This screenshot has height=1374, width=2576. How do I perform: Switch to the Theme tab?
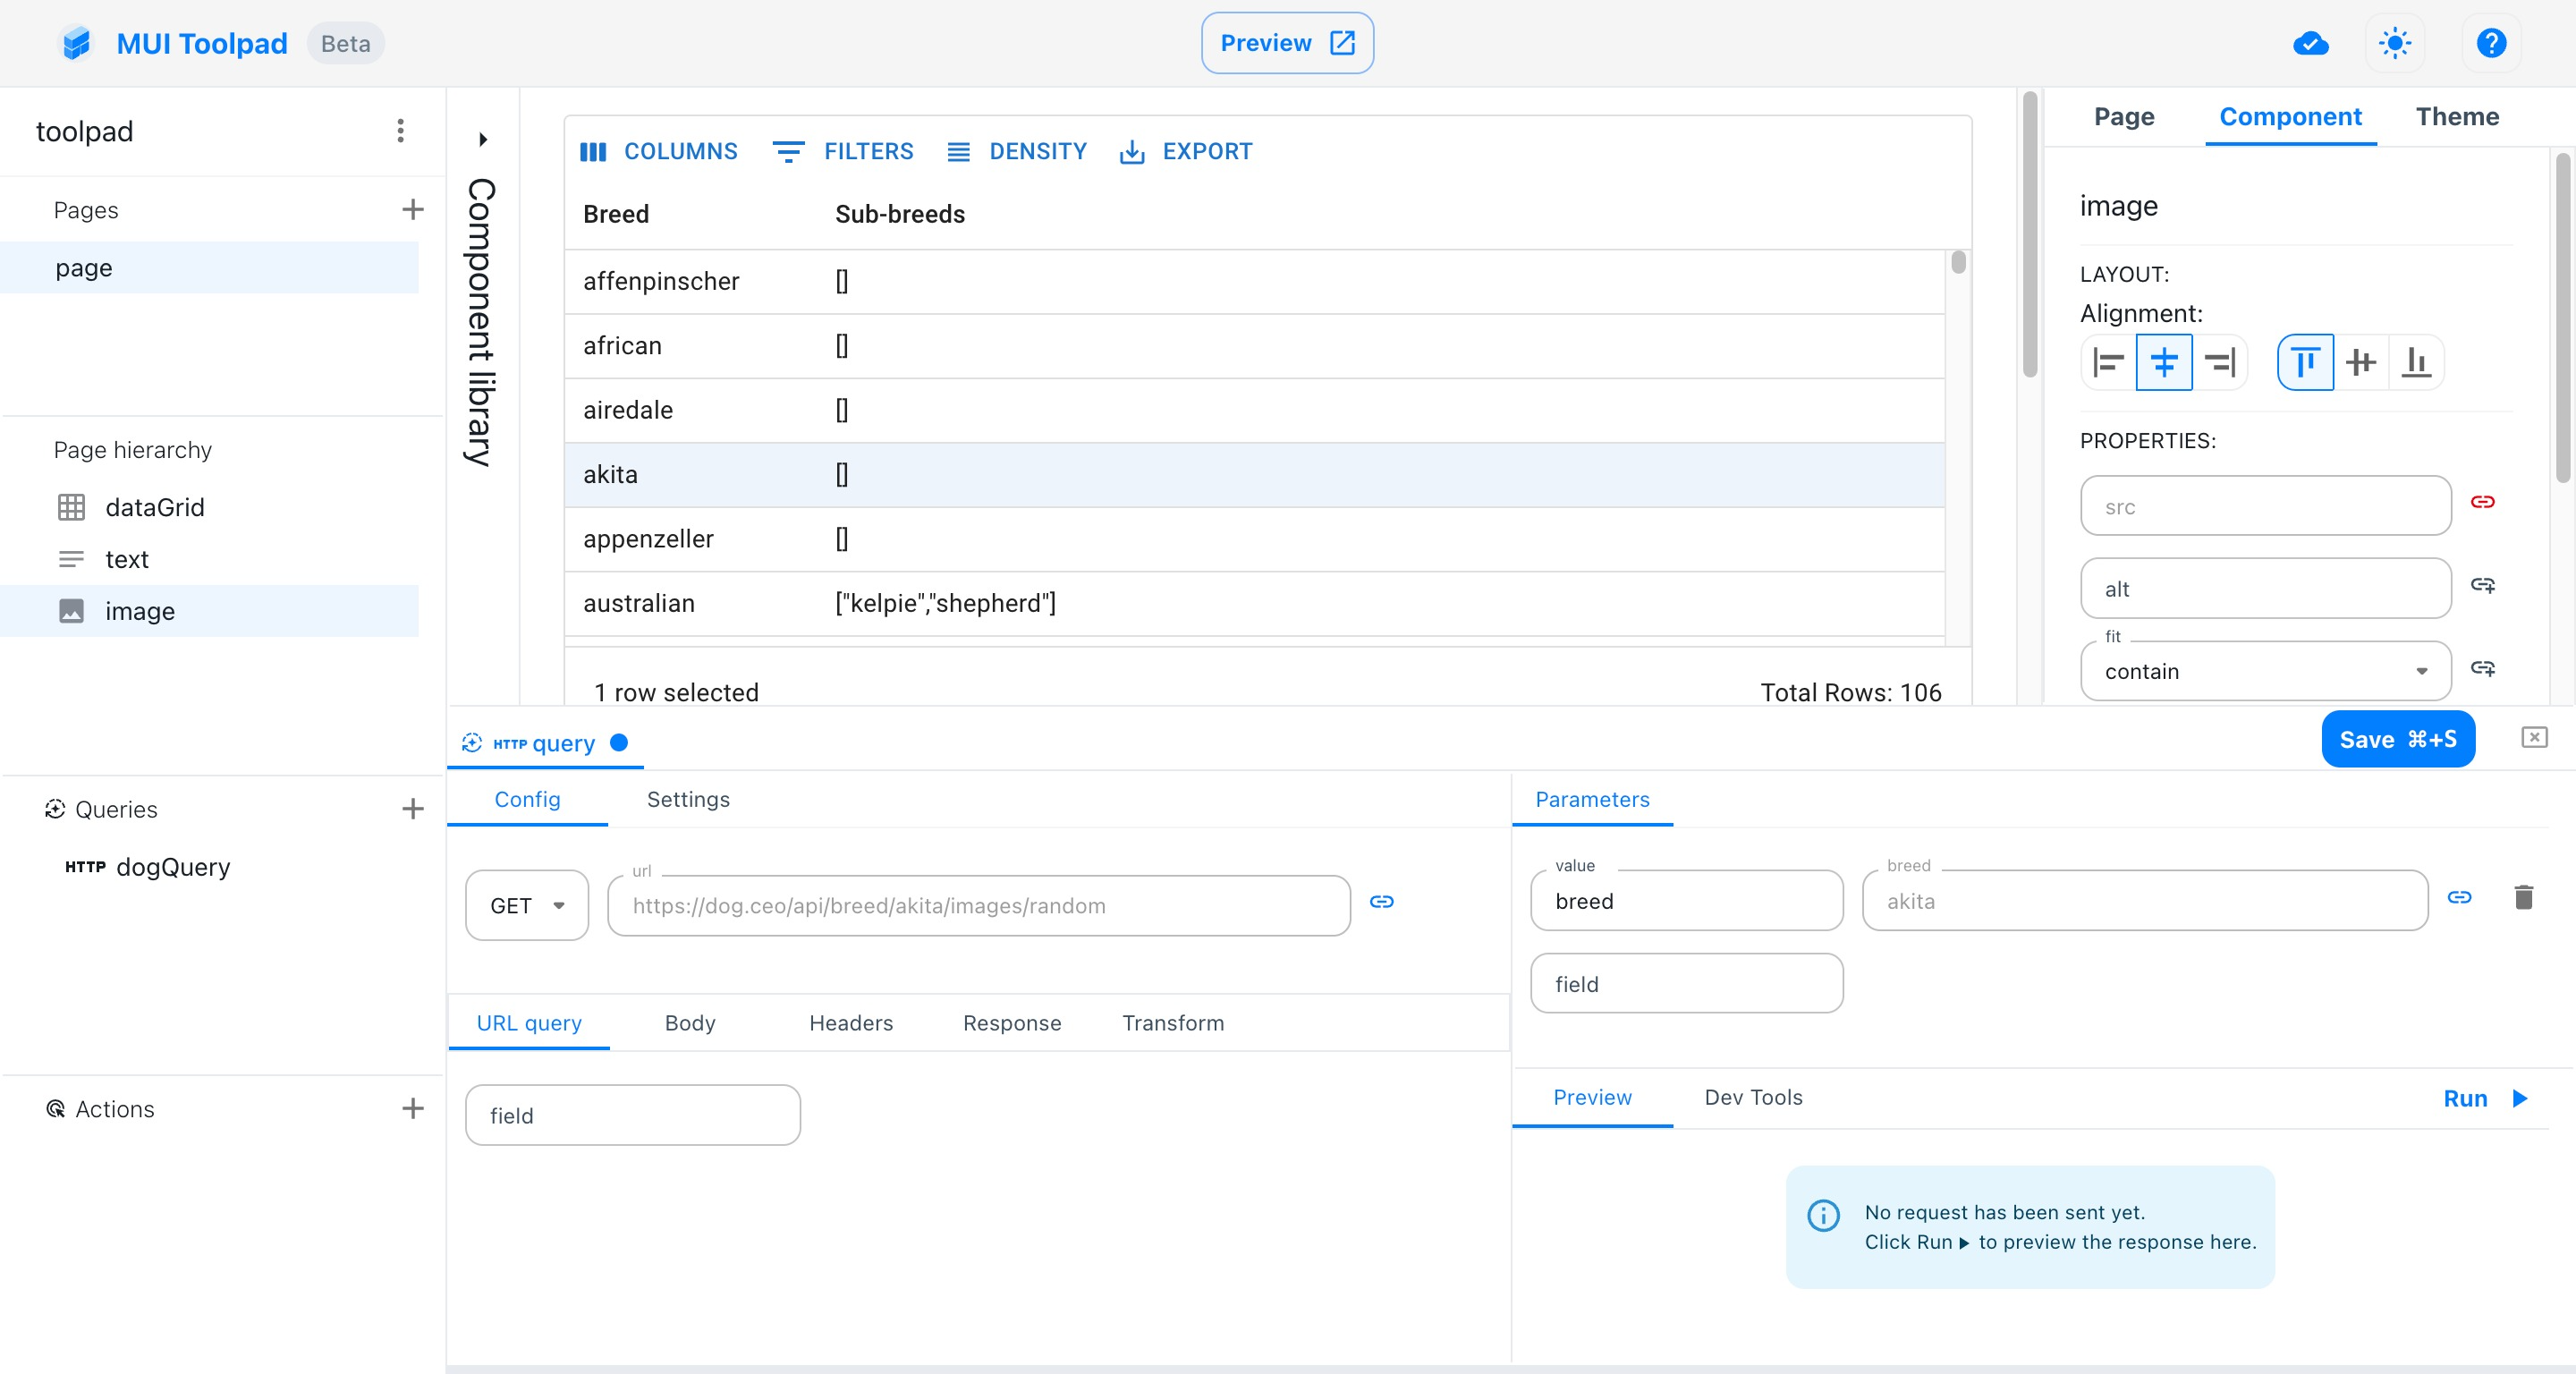[x=2456, y=117]
